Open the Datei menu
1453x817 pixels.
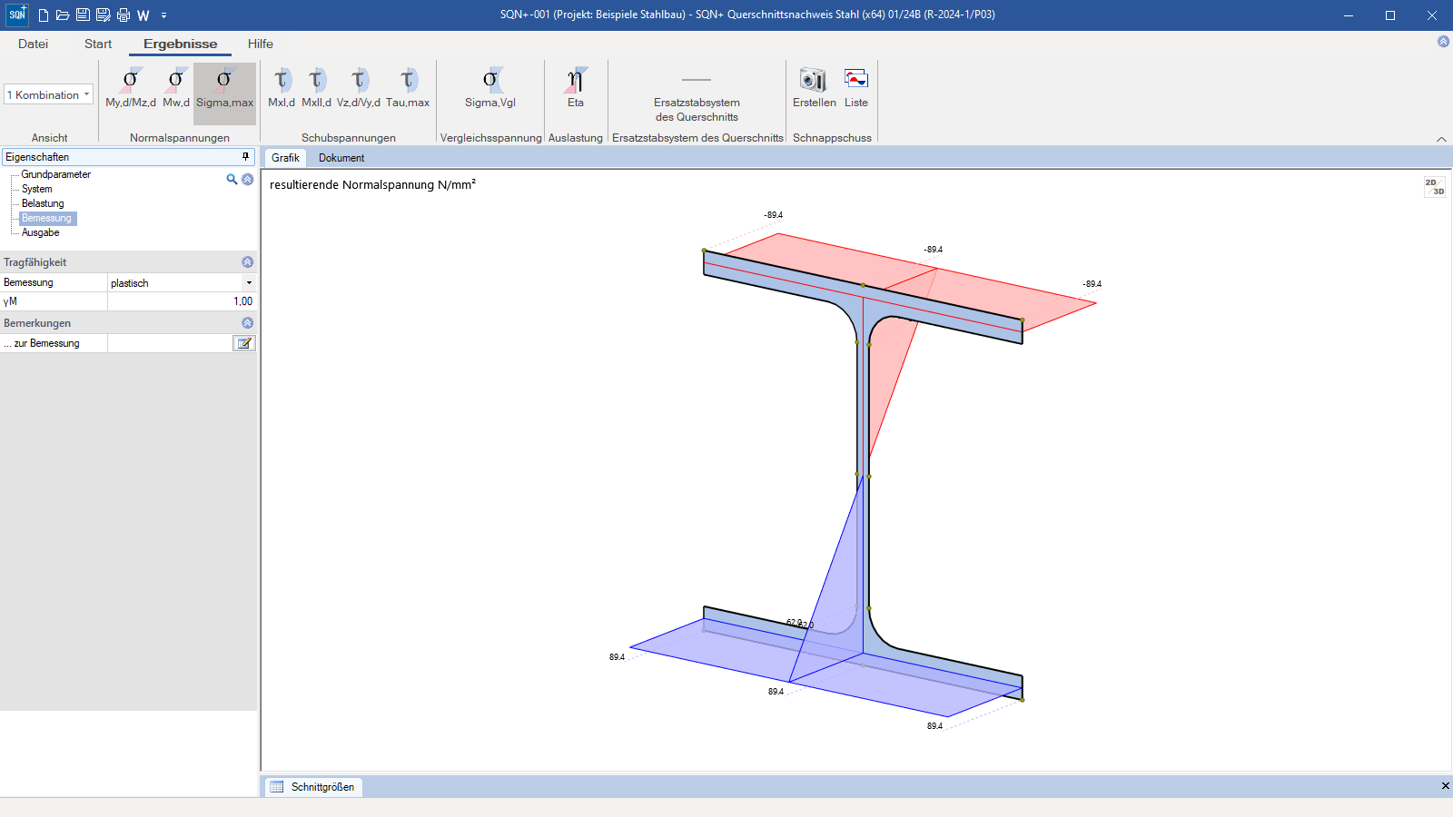33,44
